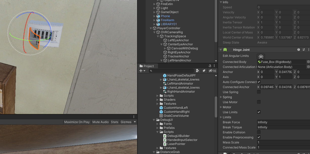Enable the Use Motor checkbox
The width and height of the screenshot is (310, 154).
click(259, 102)
